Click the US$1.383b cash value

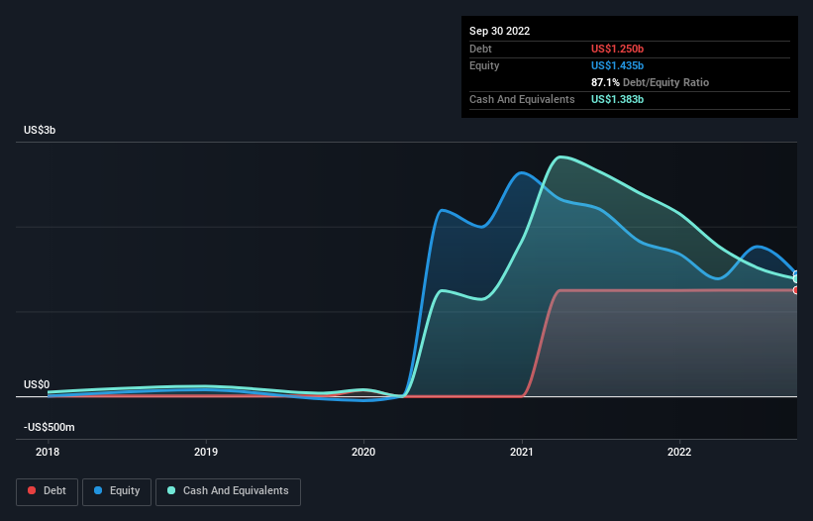[618, 99]
